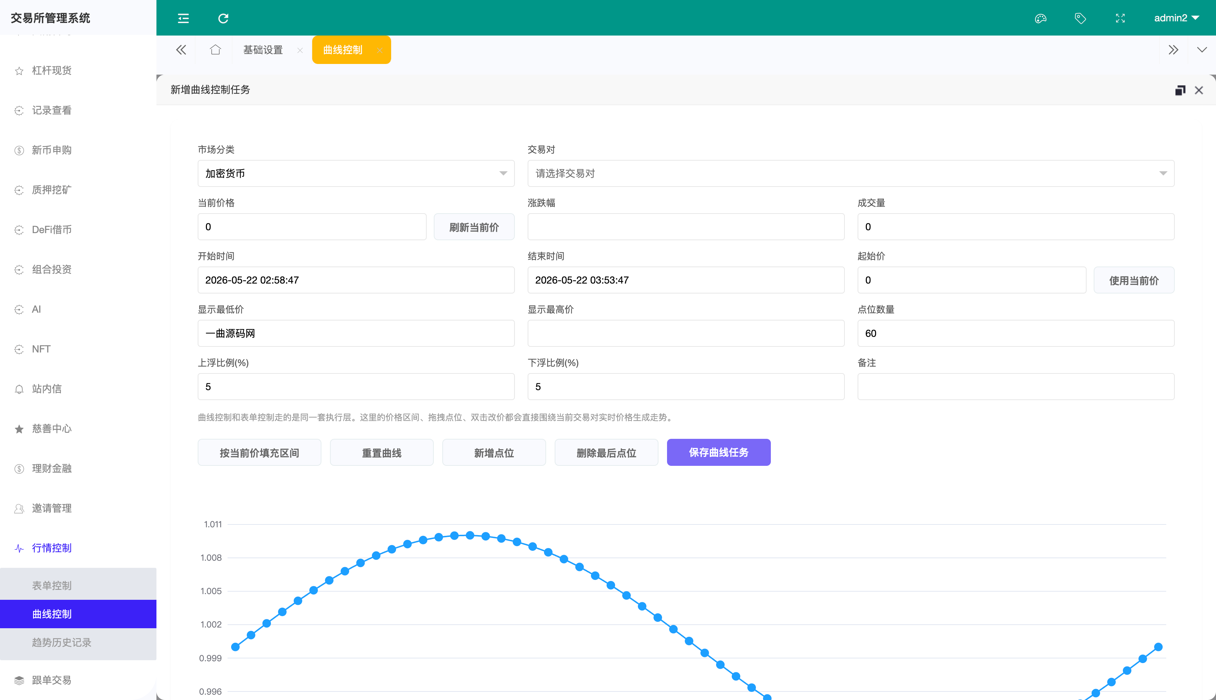1216x700 pixels.
Task: Focus the 显示最低价 input field
Action: pos(356,333)
